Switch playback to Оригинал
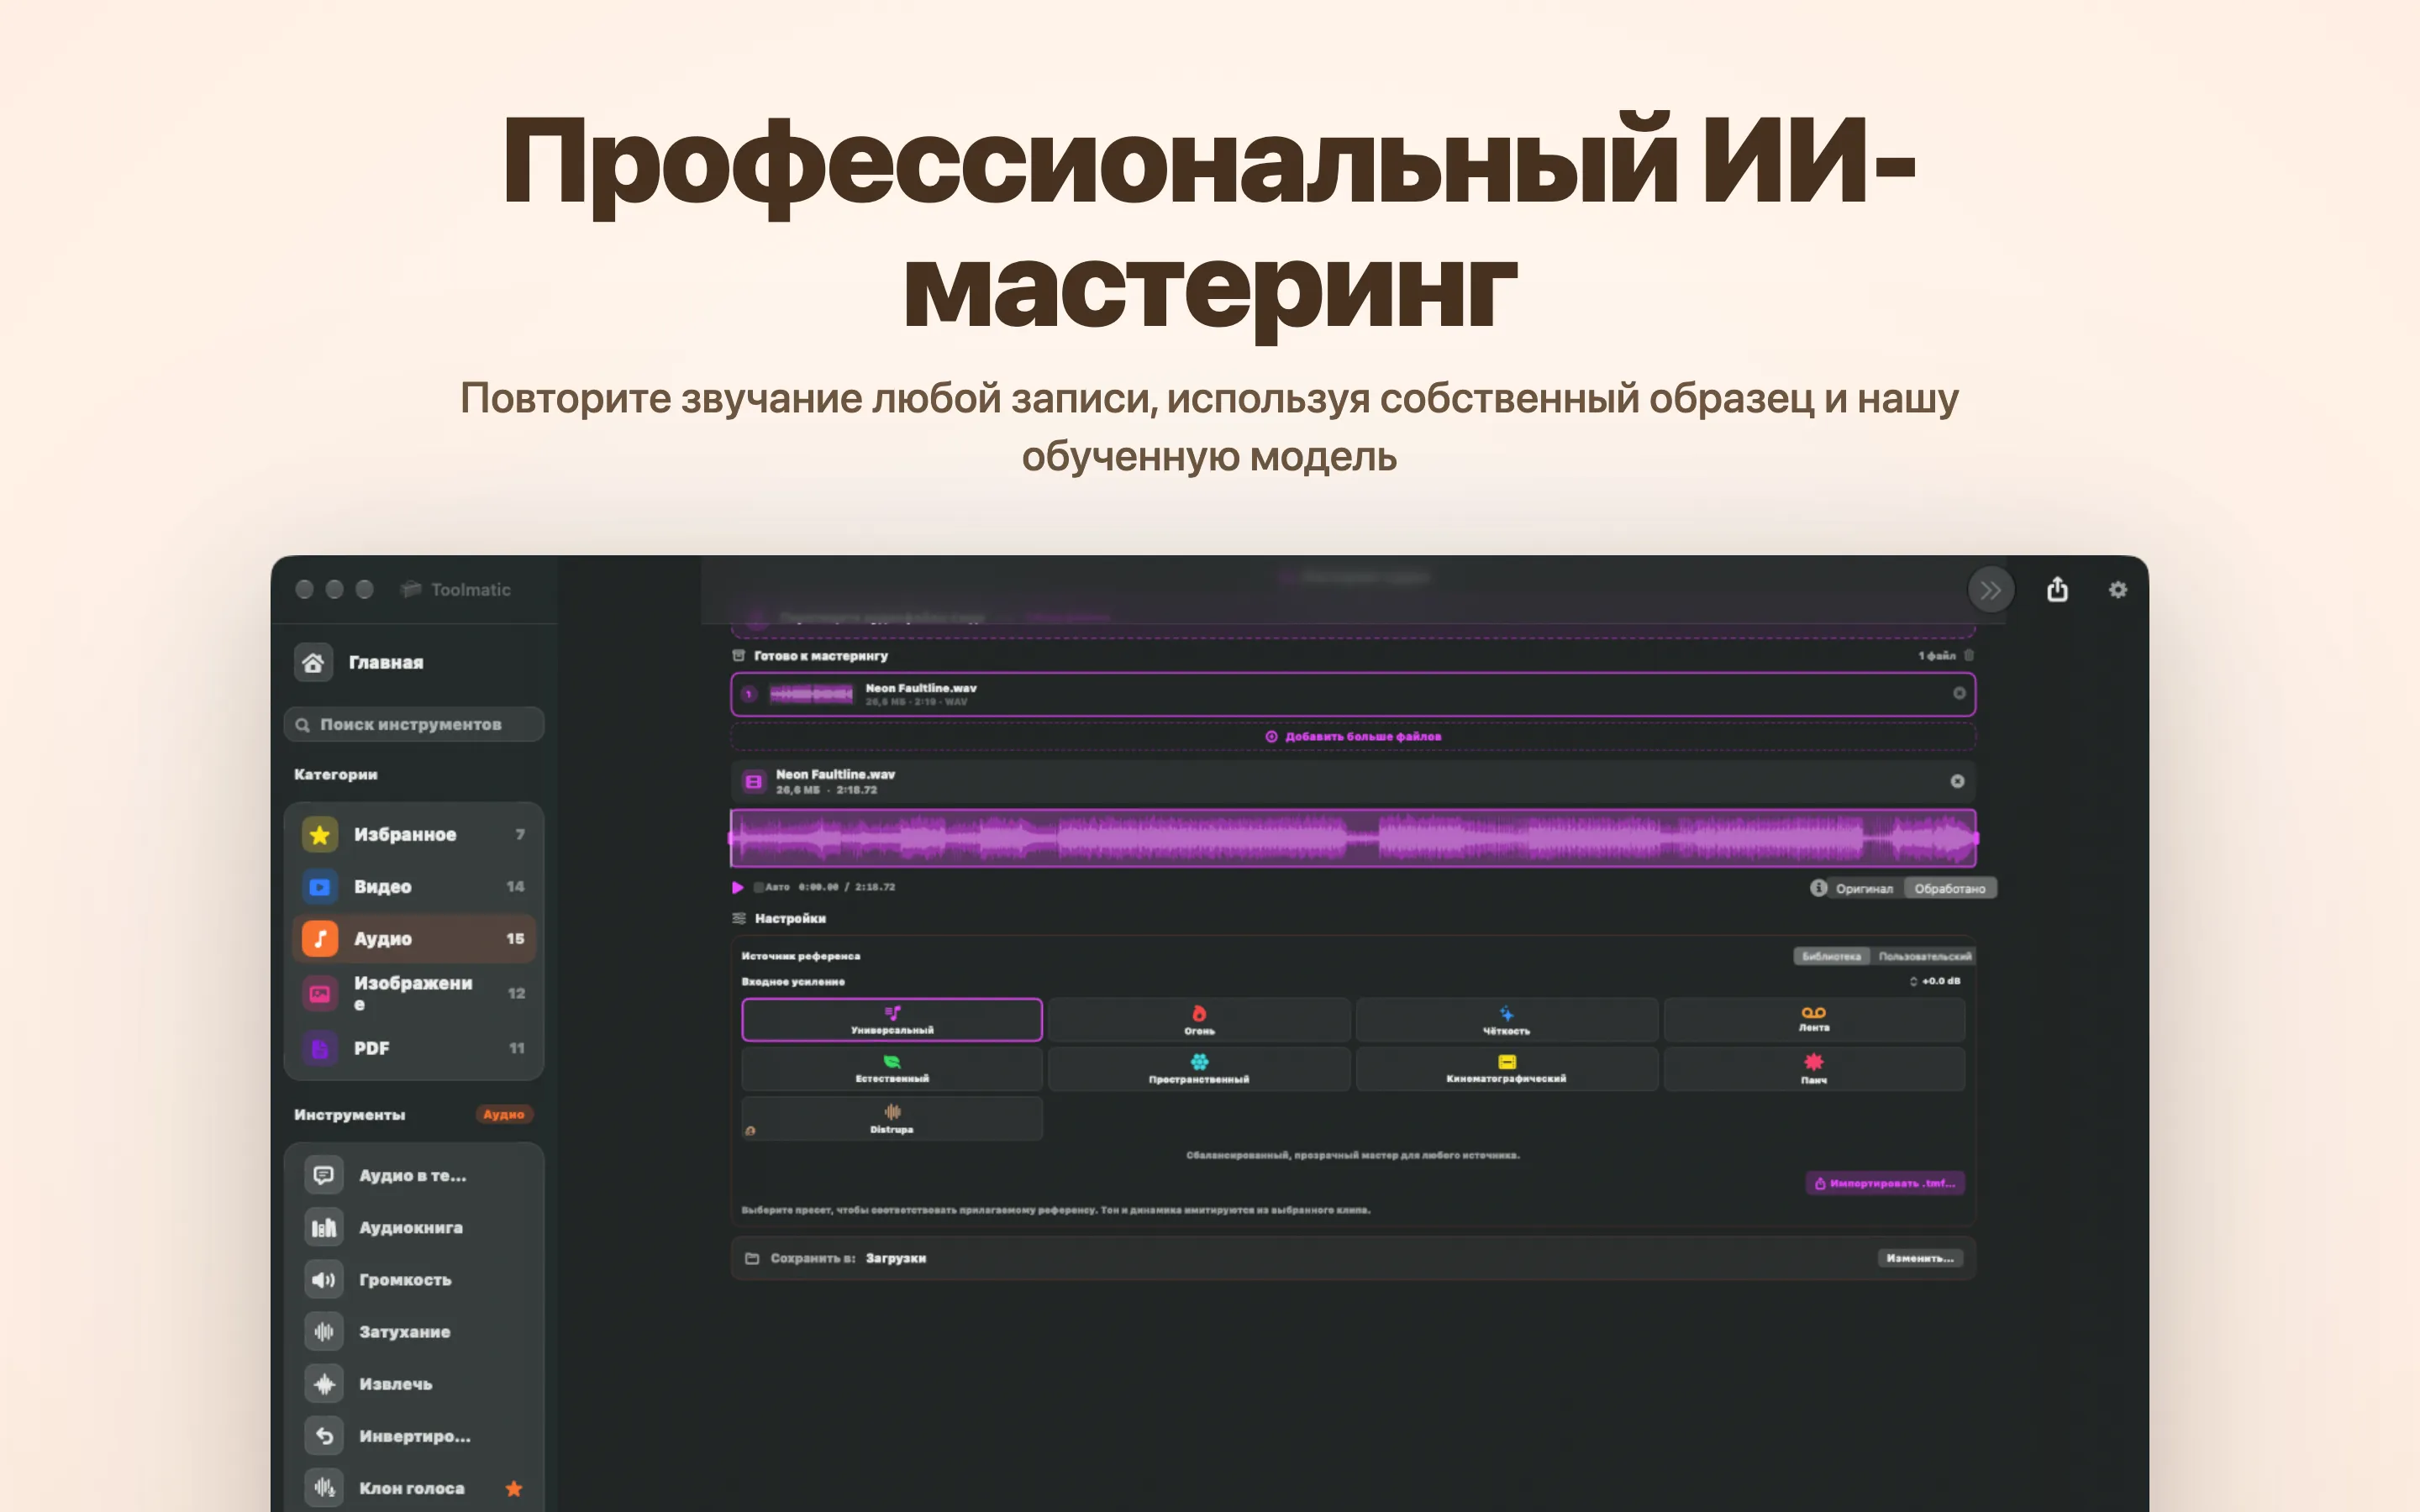Screen dimensions: 2420x1512 click(1864, 889)
